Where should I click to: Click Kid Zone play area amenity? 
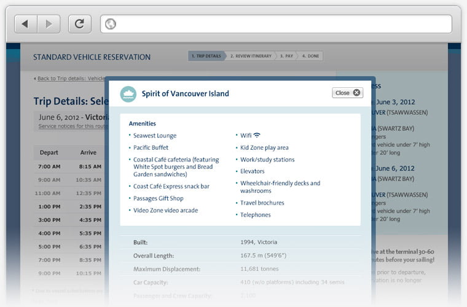[x=264, y=147]
